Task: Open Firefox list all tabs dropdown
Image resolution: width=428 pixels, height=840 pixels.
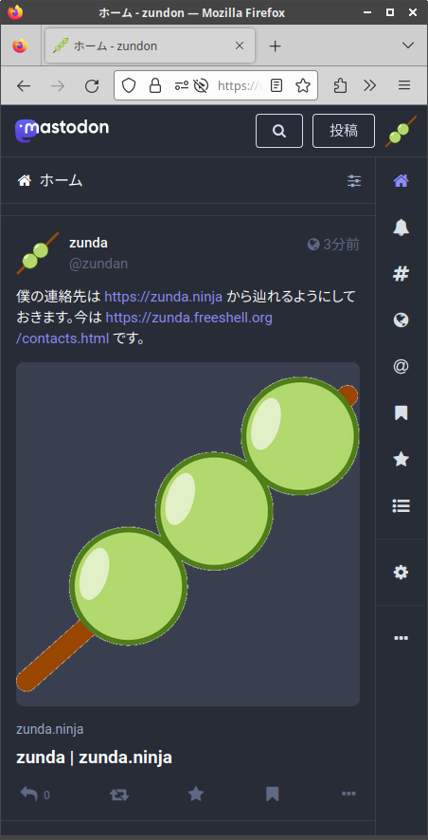Action: click(x=408, y=46)
